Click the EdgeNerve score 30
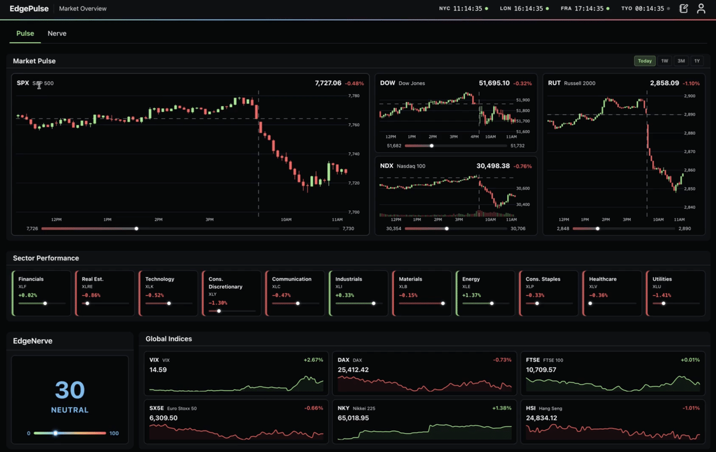Screen dimensions: 716x452 point(70,390)
